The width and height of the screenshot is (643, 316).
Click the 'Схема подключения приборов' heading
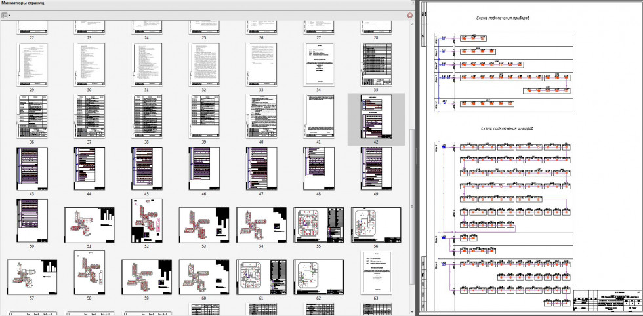point(503,18)
